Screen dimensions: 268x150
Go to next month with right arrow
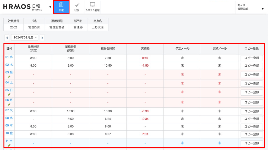[x=42, y=38]
